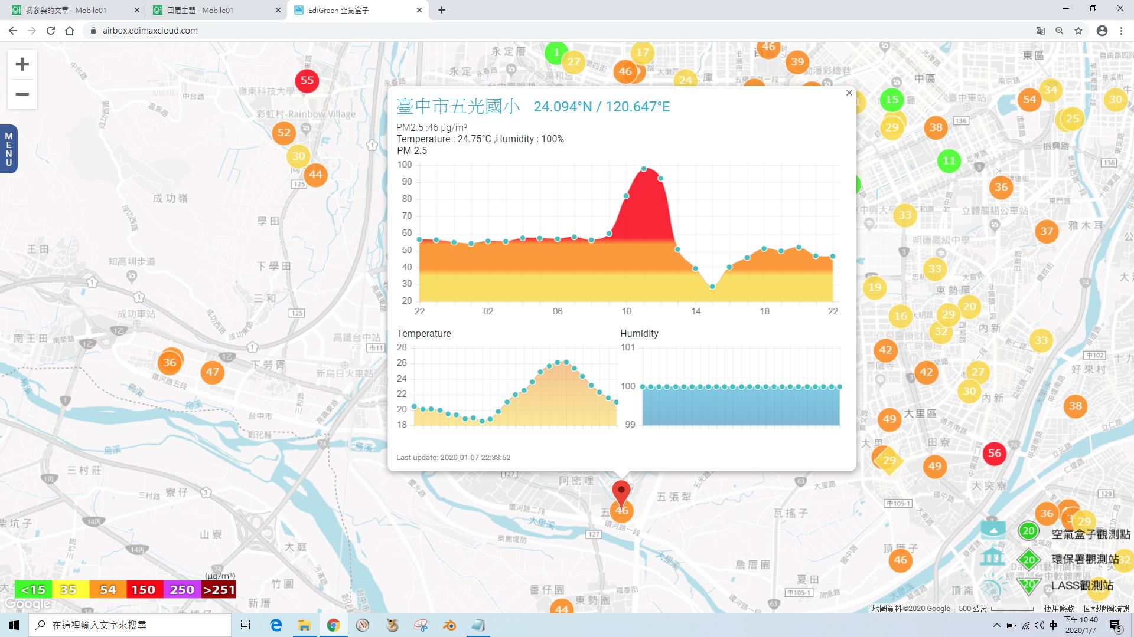Close the 臺中市五光國小 info popup
Viewport: 1134px width, 637px height.
[849, 93]
